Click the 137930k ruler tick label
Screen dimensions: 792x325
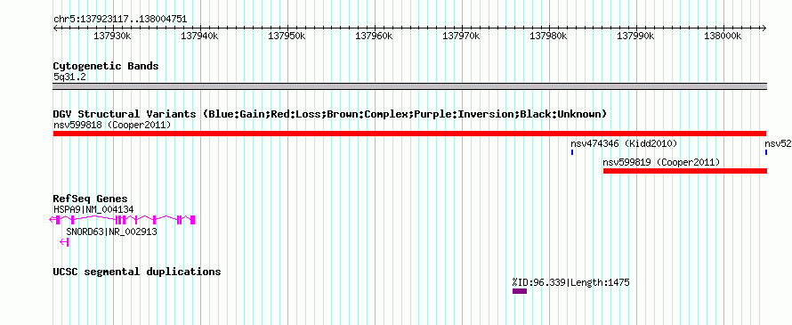tap(113, 36)
